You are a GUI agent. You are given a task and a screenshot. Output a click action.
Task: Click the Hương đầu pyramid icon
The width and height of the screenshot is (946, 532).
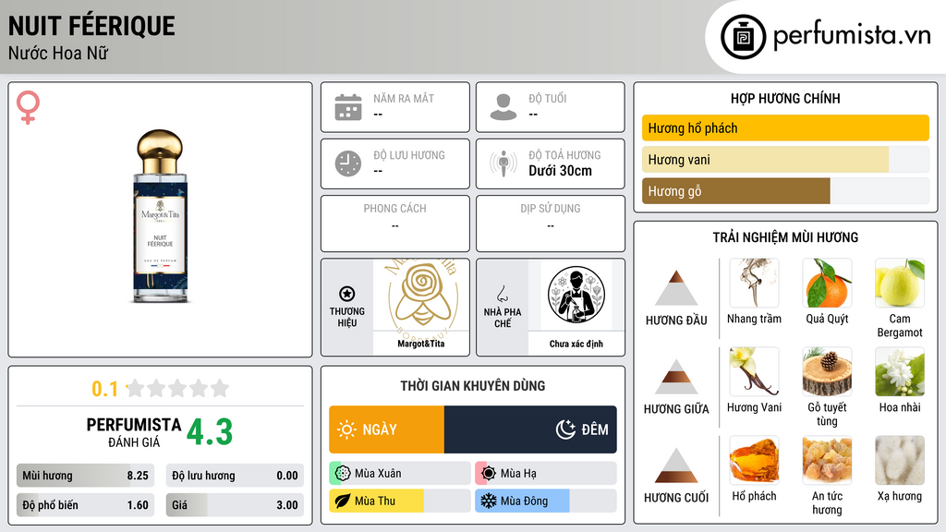tap(676, 288)
